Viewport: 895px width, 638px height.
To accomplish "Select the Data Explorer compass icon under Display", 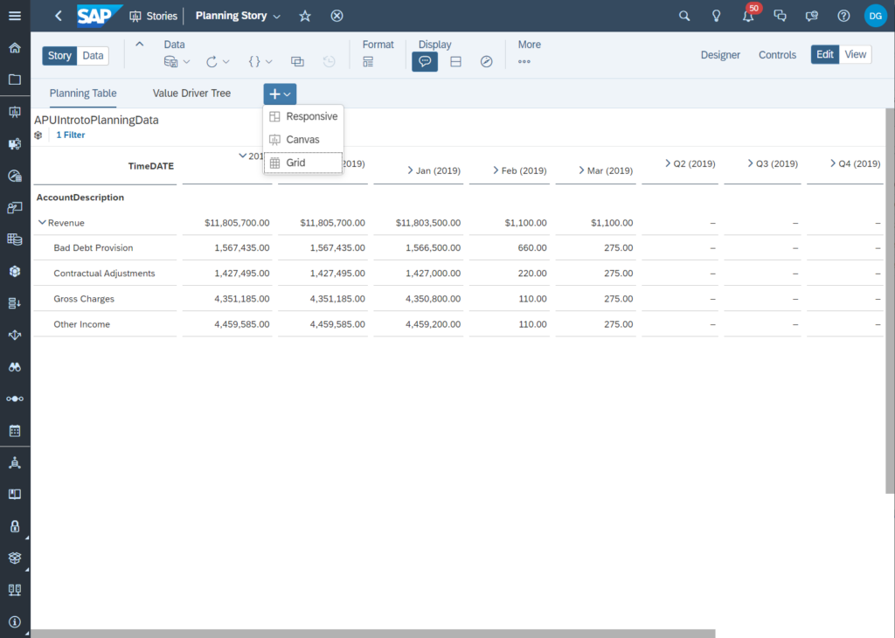I will coord(487,61).
